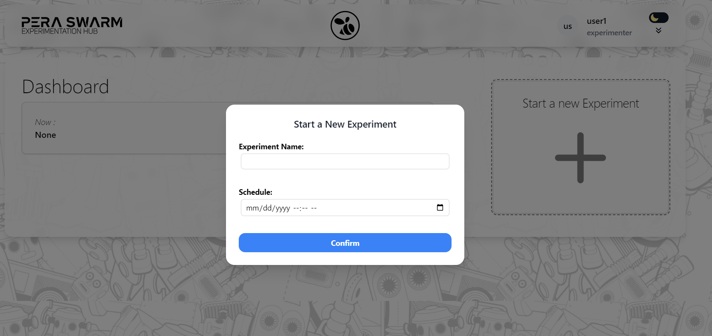
Task: Click the experimenter role label
Action: coord(609,33)
